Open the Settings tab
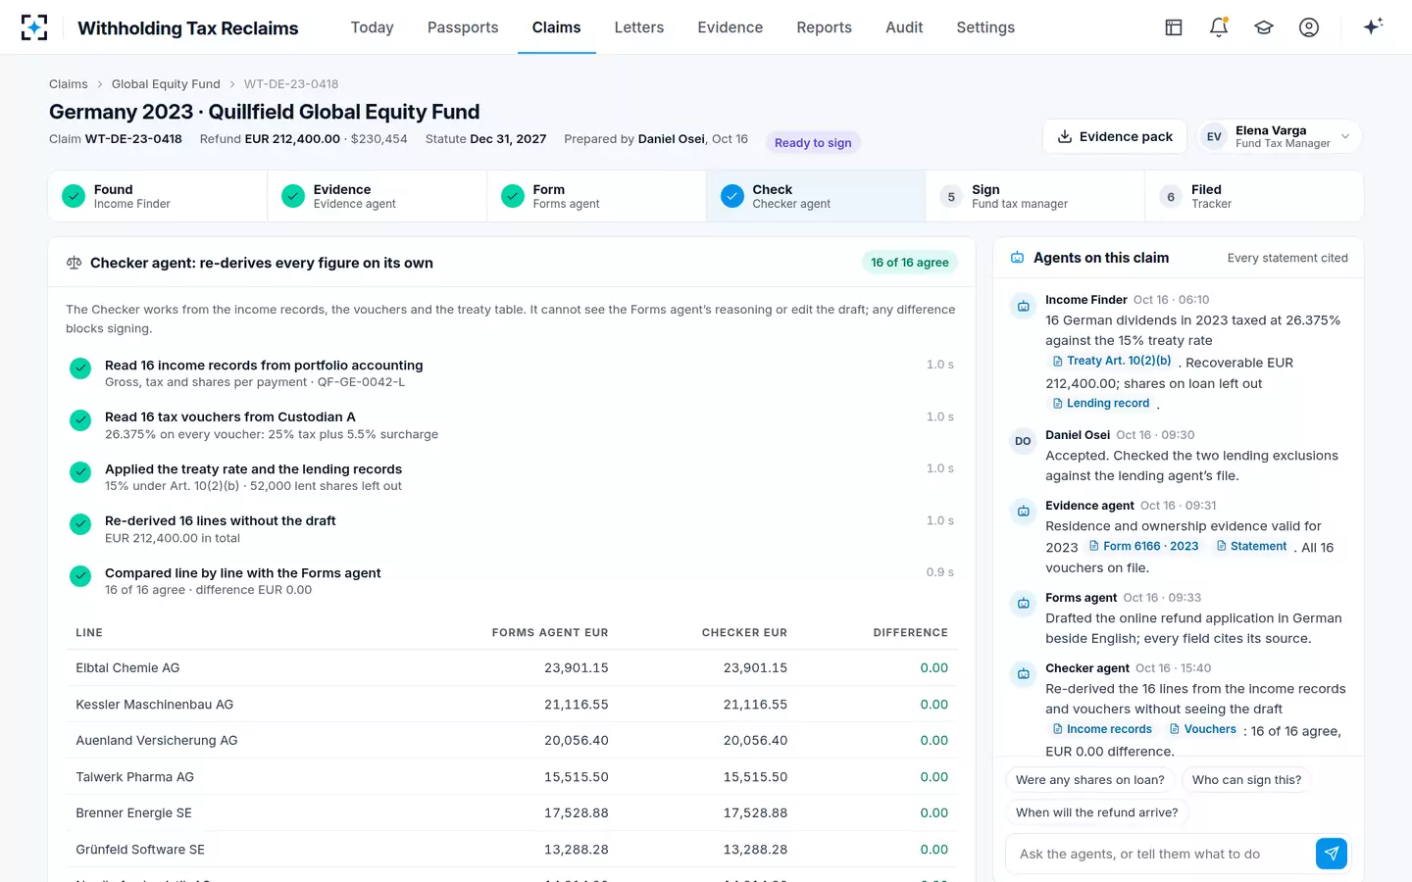Viewport: 1412px width, 882px height. tap(985, 27)
